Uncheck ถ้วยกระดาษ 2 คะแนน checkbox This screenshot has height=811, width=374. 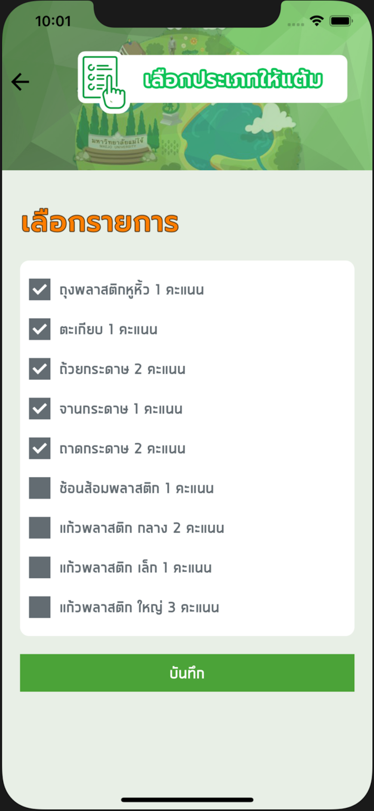[x=40, y=369]
